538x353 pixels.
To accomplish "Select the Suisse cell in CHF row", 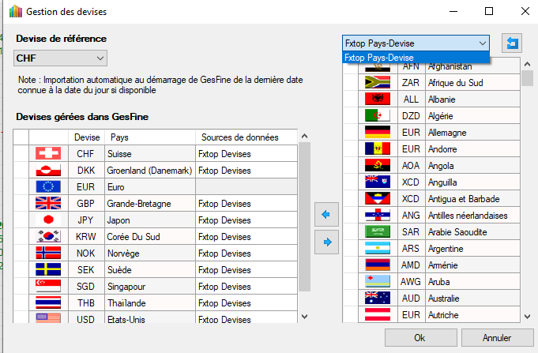I will point(150,153).
